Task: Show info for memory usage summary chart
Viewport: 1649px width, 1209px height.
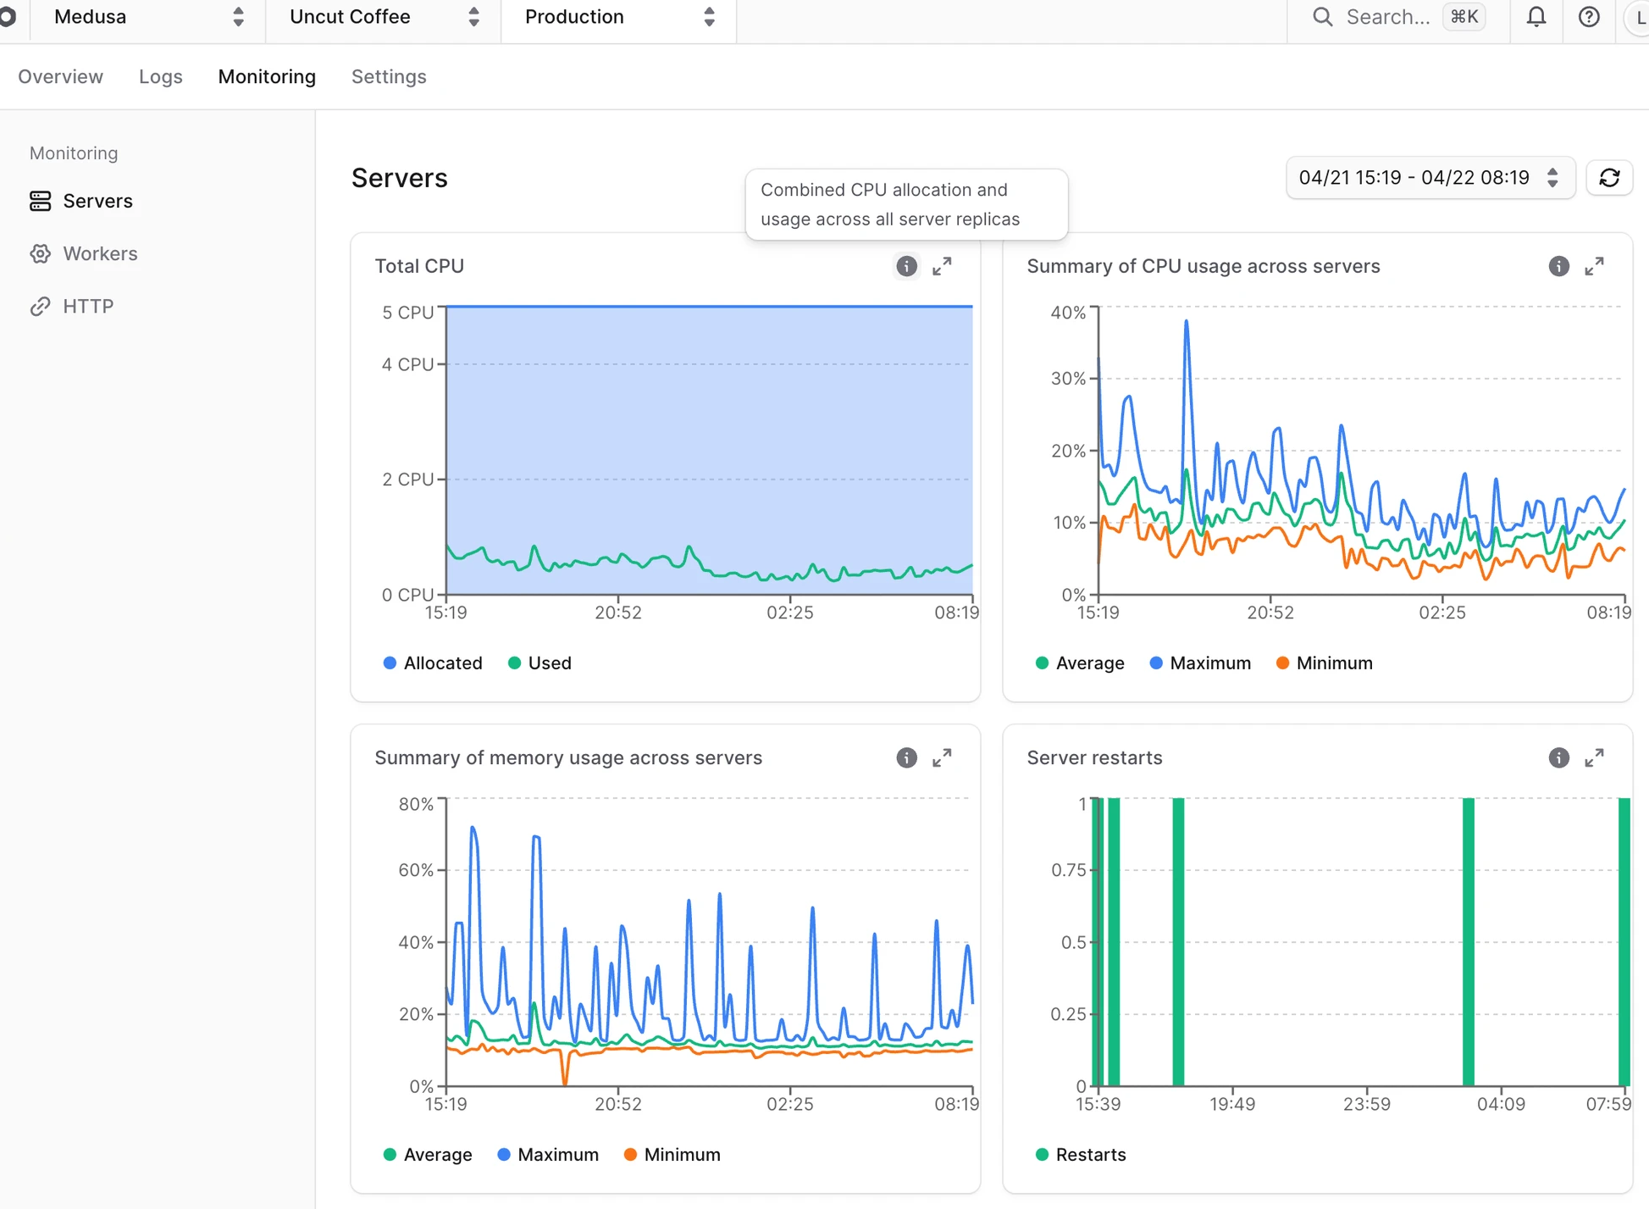Action: pos(906,757)
